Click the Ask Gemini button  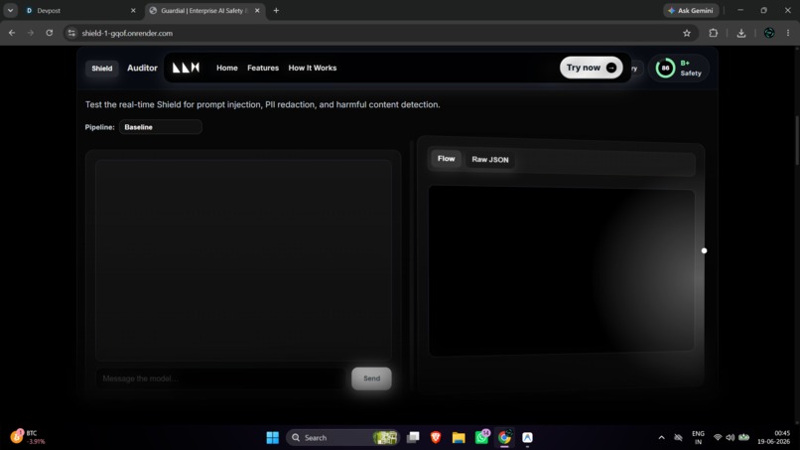691,10
